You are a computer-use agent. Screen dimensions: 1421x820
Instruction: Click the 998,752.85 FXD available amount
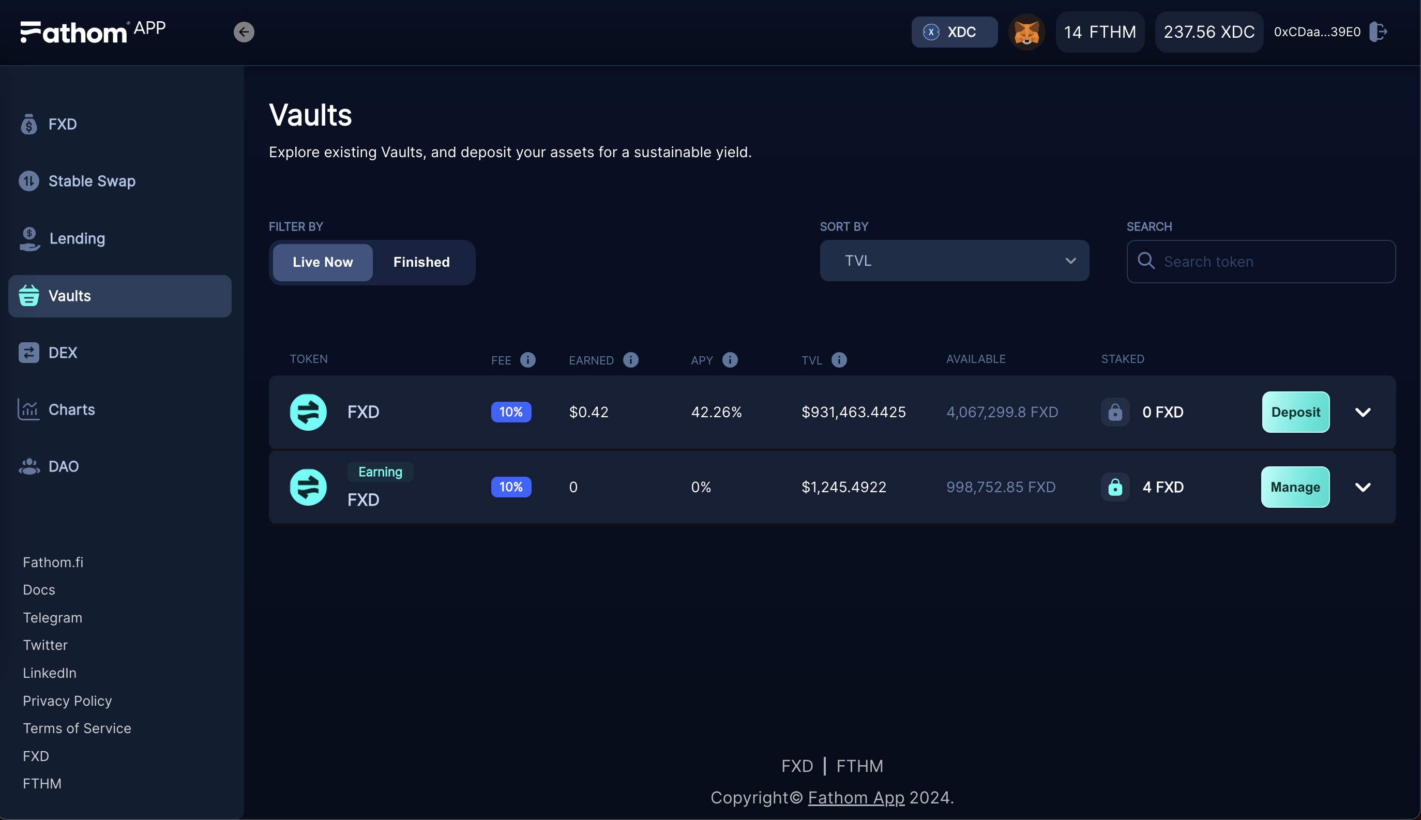[1001, 487]
